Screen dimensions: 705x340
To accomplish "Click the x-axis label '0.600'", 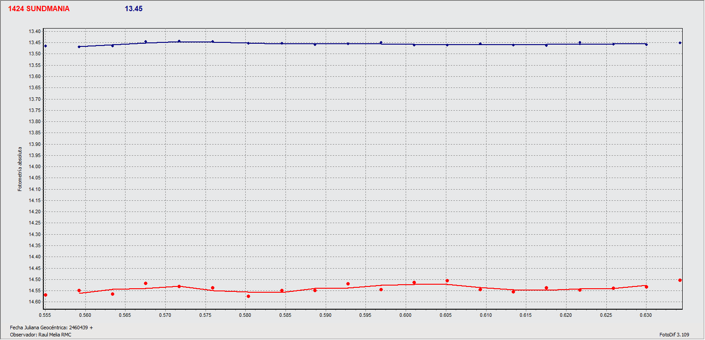I will (x=406, y=315).
